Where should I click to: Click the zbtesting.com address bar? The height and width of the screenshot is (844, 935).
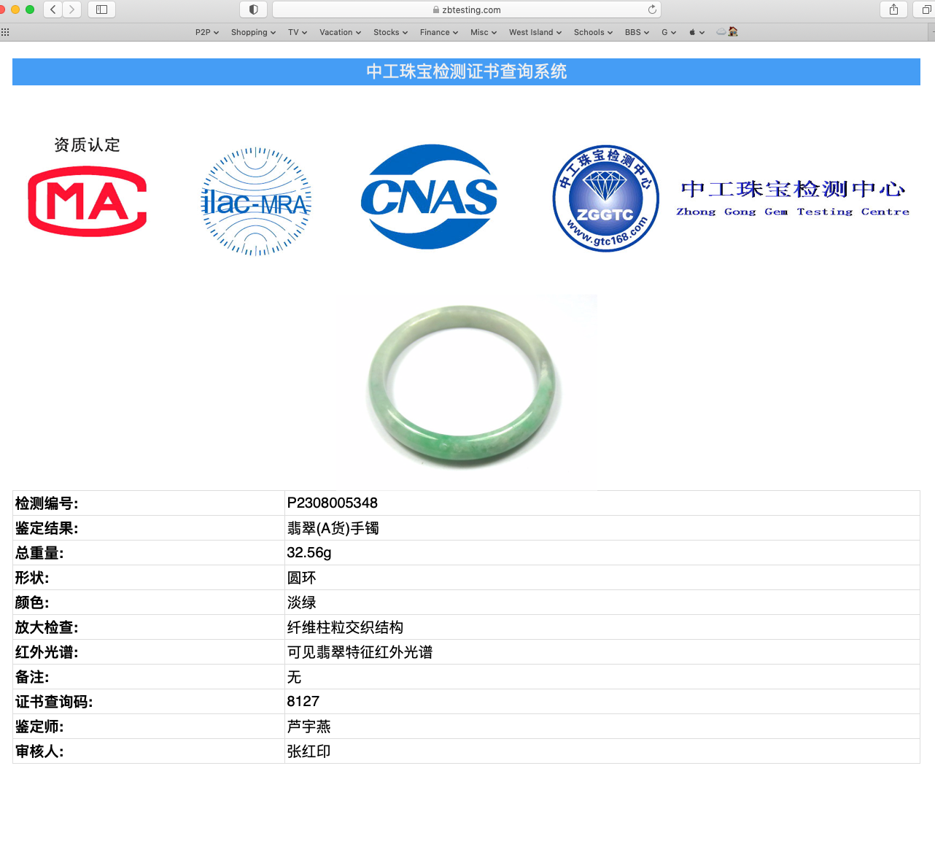[x=467, y=9]
